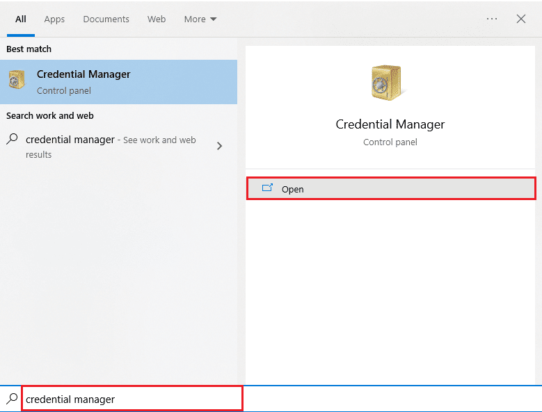
Task: Click the Control panel subtitle in preview pane
Action: (x=390, y=142)
